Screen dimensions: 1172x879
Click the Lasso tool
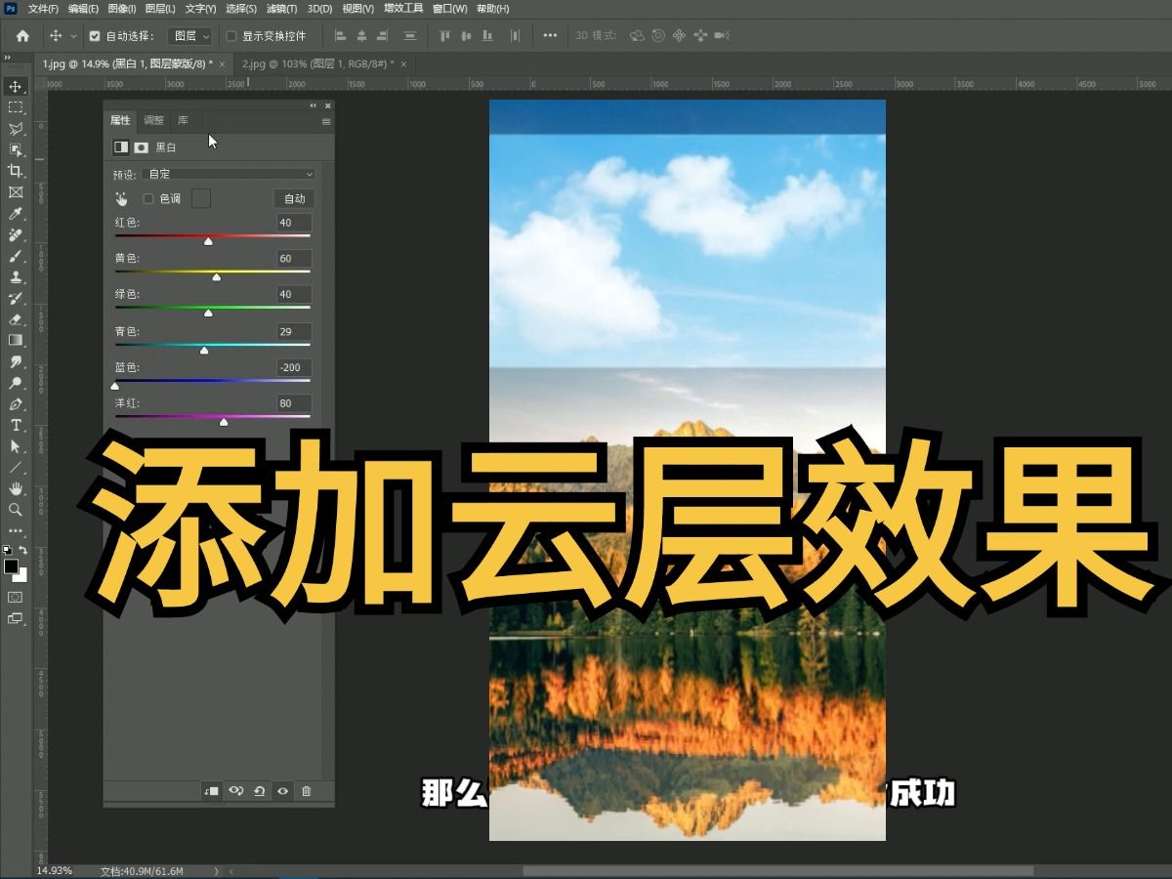[16, 125]
